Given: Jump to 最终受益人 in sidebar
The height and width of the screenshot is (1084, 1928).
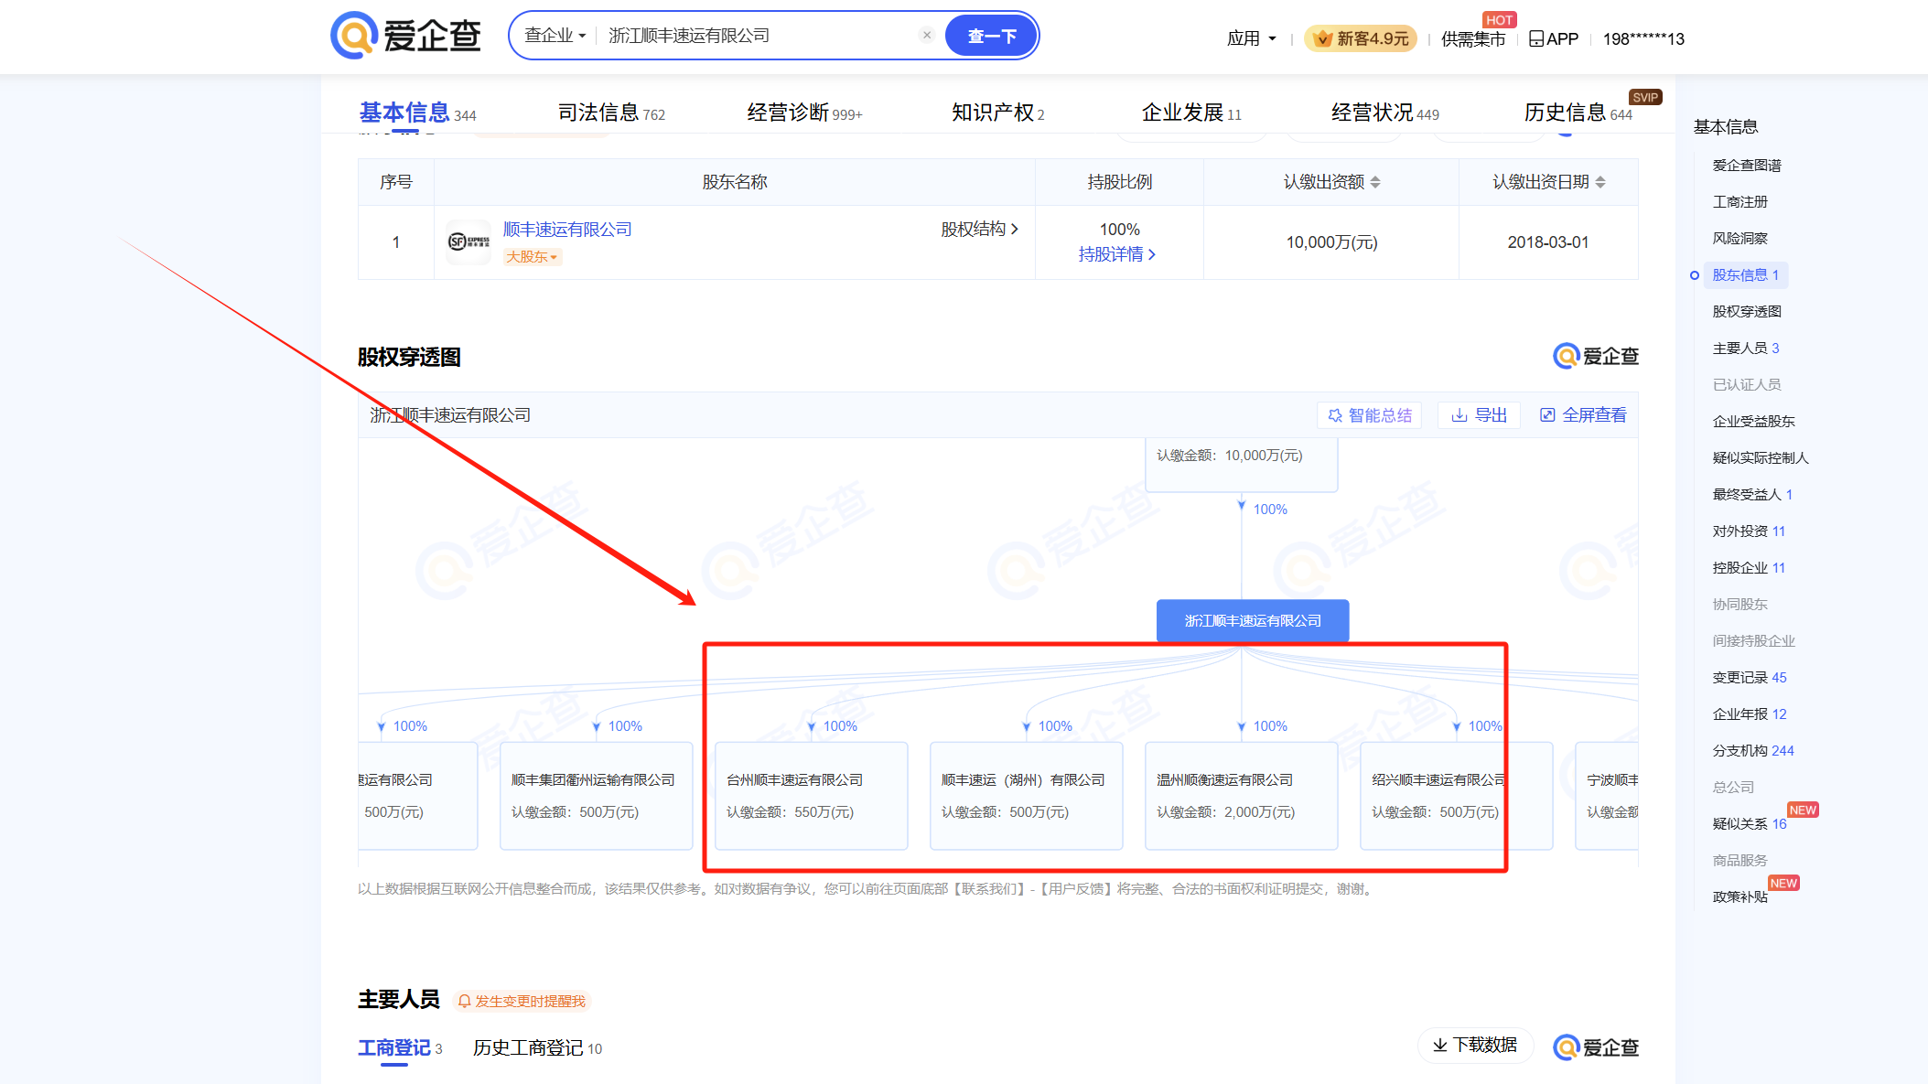Looking at the screenshot, I should tap(1752, 495).
